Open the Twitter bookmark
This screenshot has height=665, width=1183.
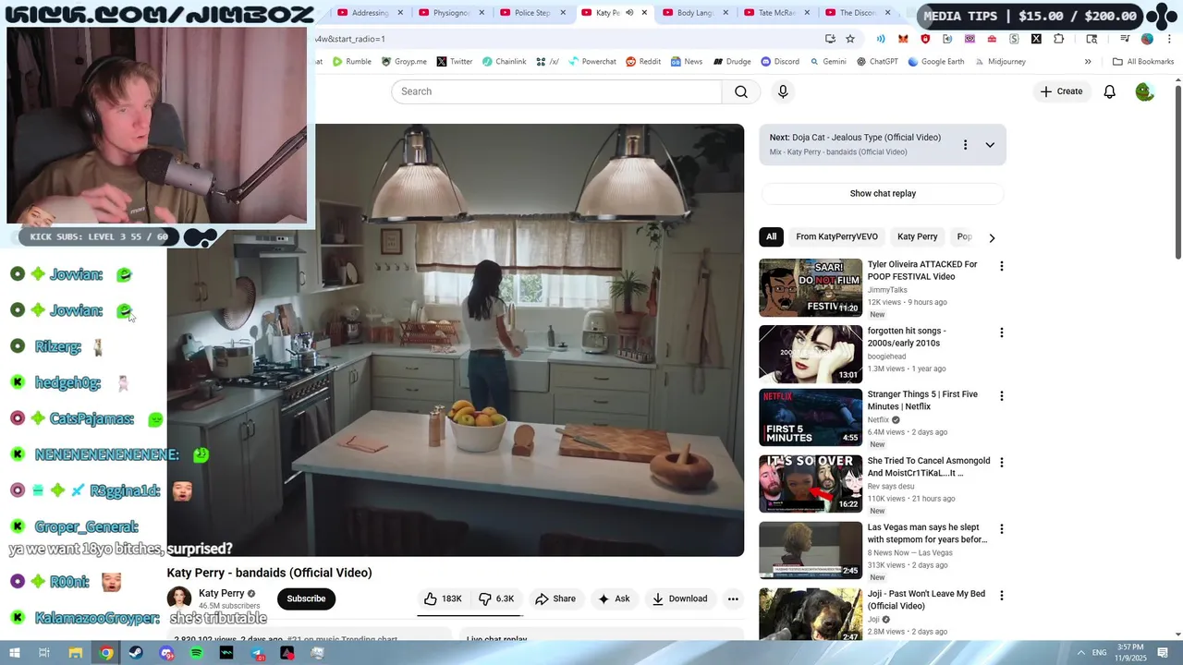tap(454, 62)
